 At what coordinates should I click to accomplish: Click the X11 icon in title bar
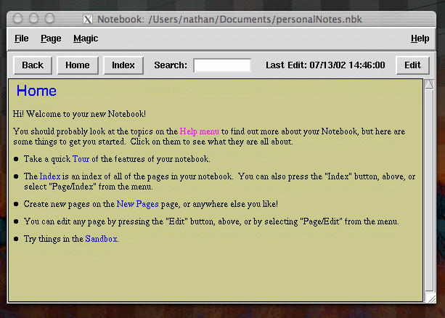pos(87,18)
